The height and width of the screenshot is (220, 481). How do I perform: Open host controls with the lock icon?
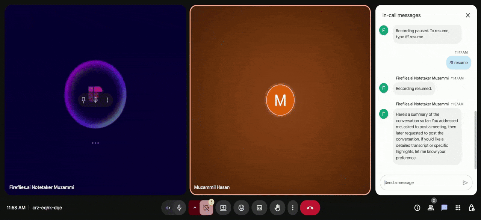tap(471, 208)
